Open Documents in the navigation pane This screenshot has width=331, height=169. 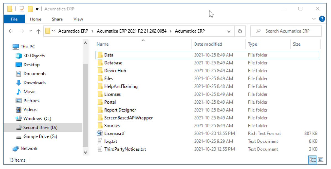click(35, 74)
